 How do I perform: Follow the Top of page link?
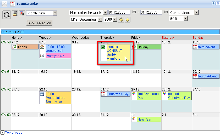click(x=14, y=133)
